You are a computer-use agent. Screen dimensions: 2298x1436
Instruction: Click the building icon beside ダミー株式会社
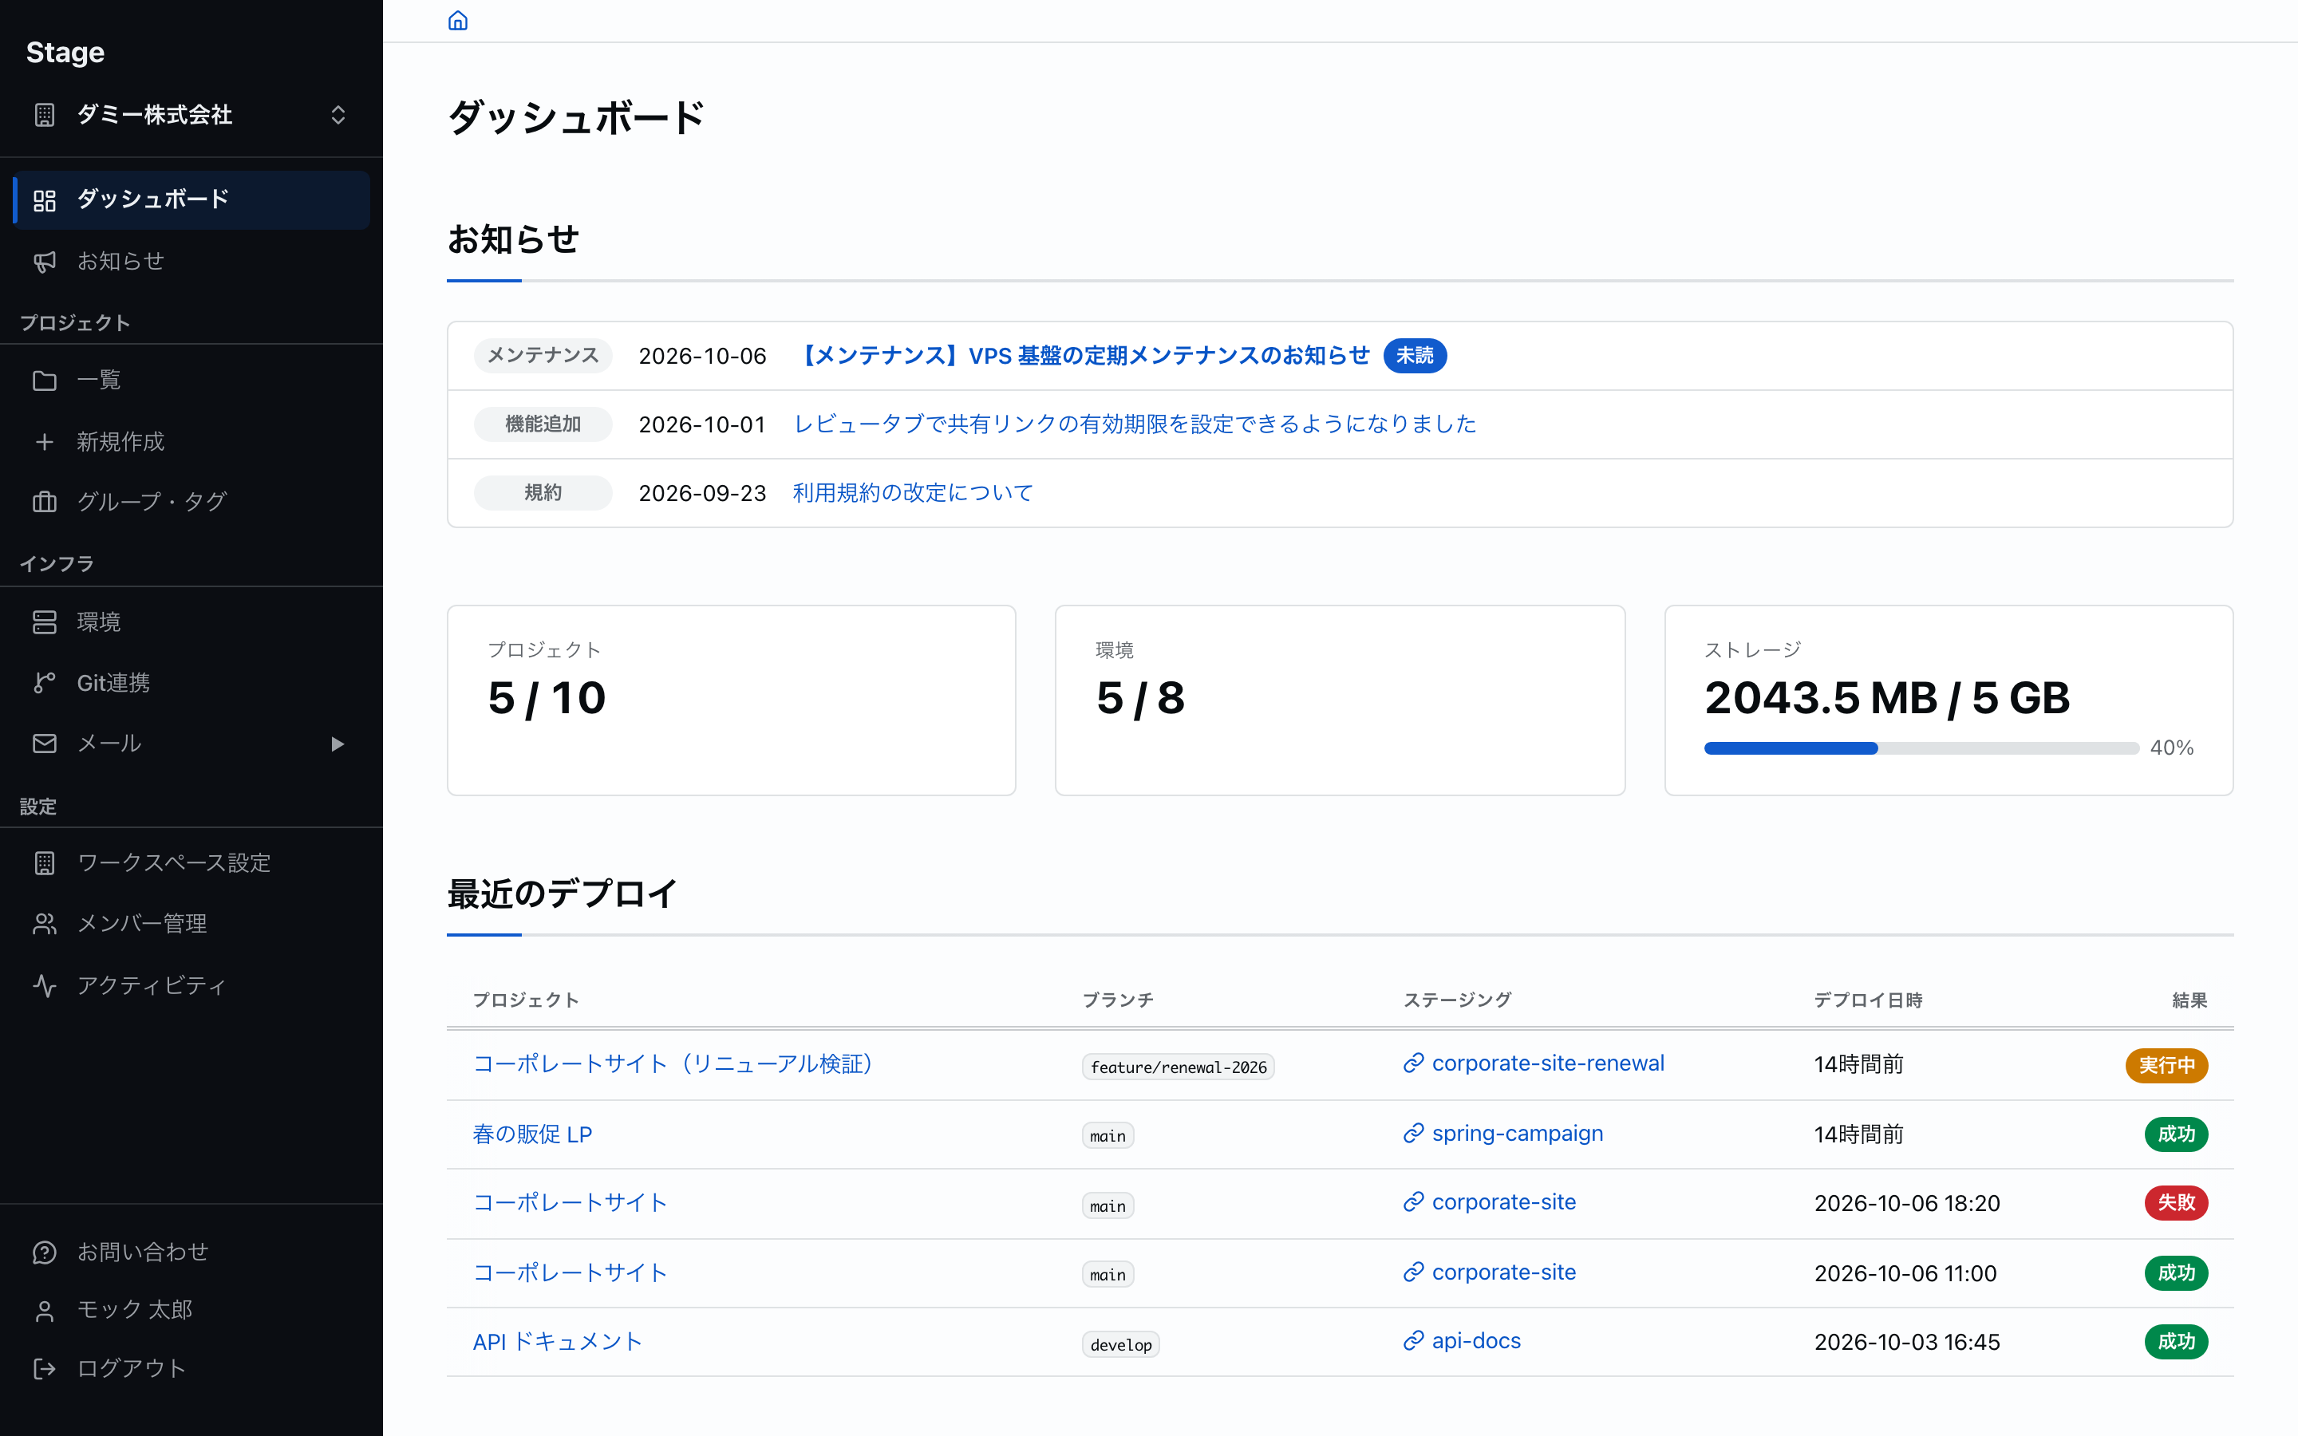coord(45,115)
